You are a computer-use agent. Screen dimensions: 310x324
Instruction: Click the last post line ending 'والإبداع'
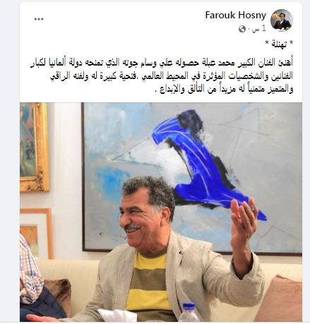coord(224,90)
